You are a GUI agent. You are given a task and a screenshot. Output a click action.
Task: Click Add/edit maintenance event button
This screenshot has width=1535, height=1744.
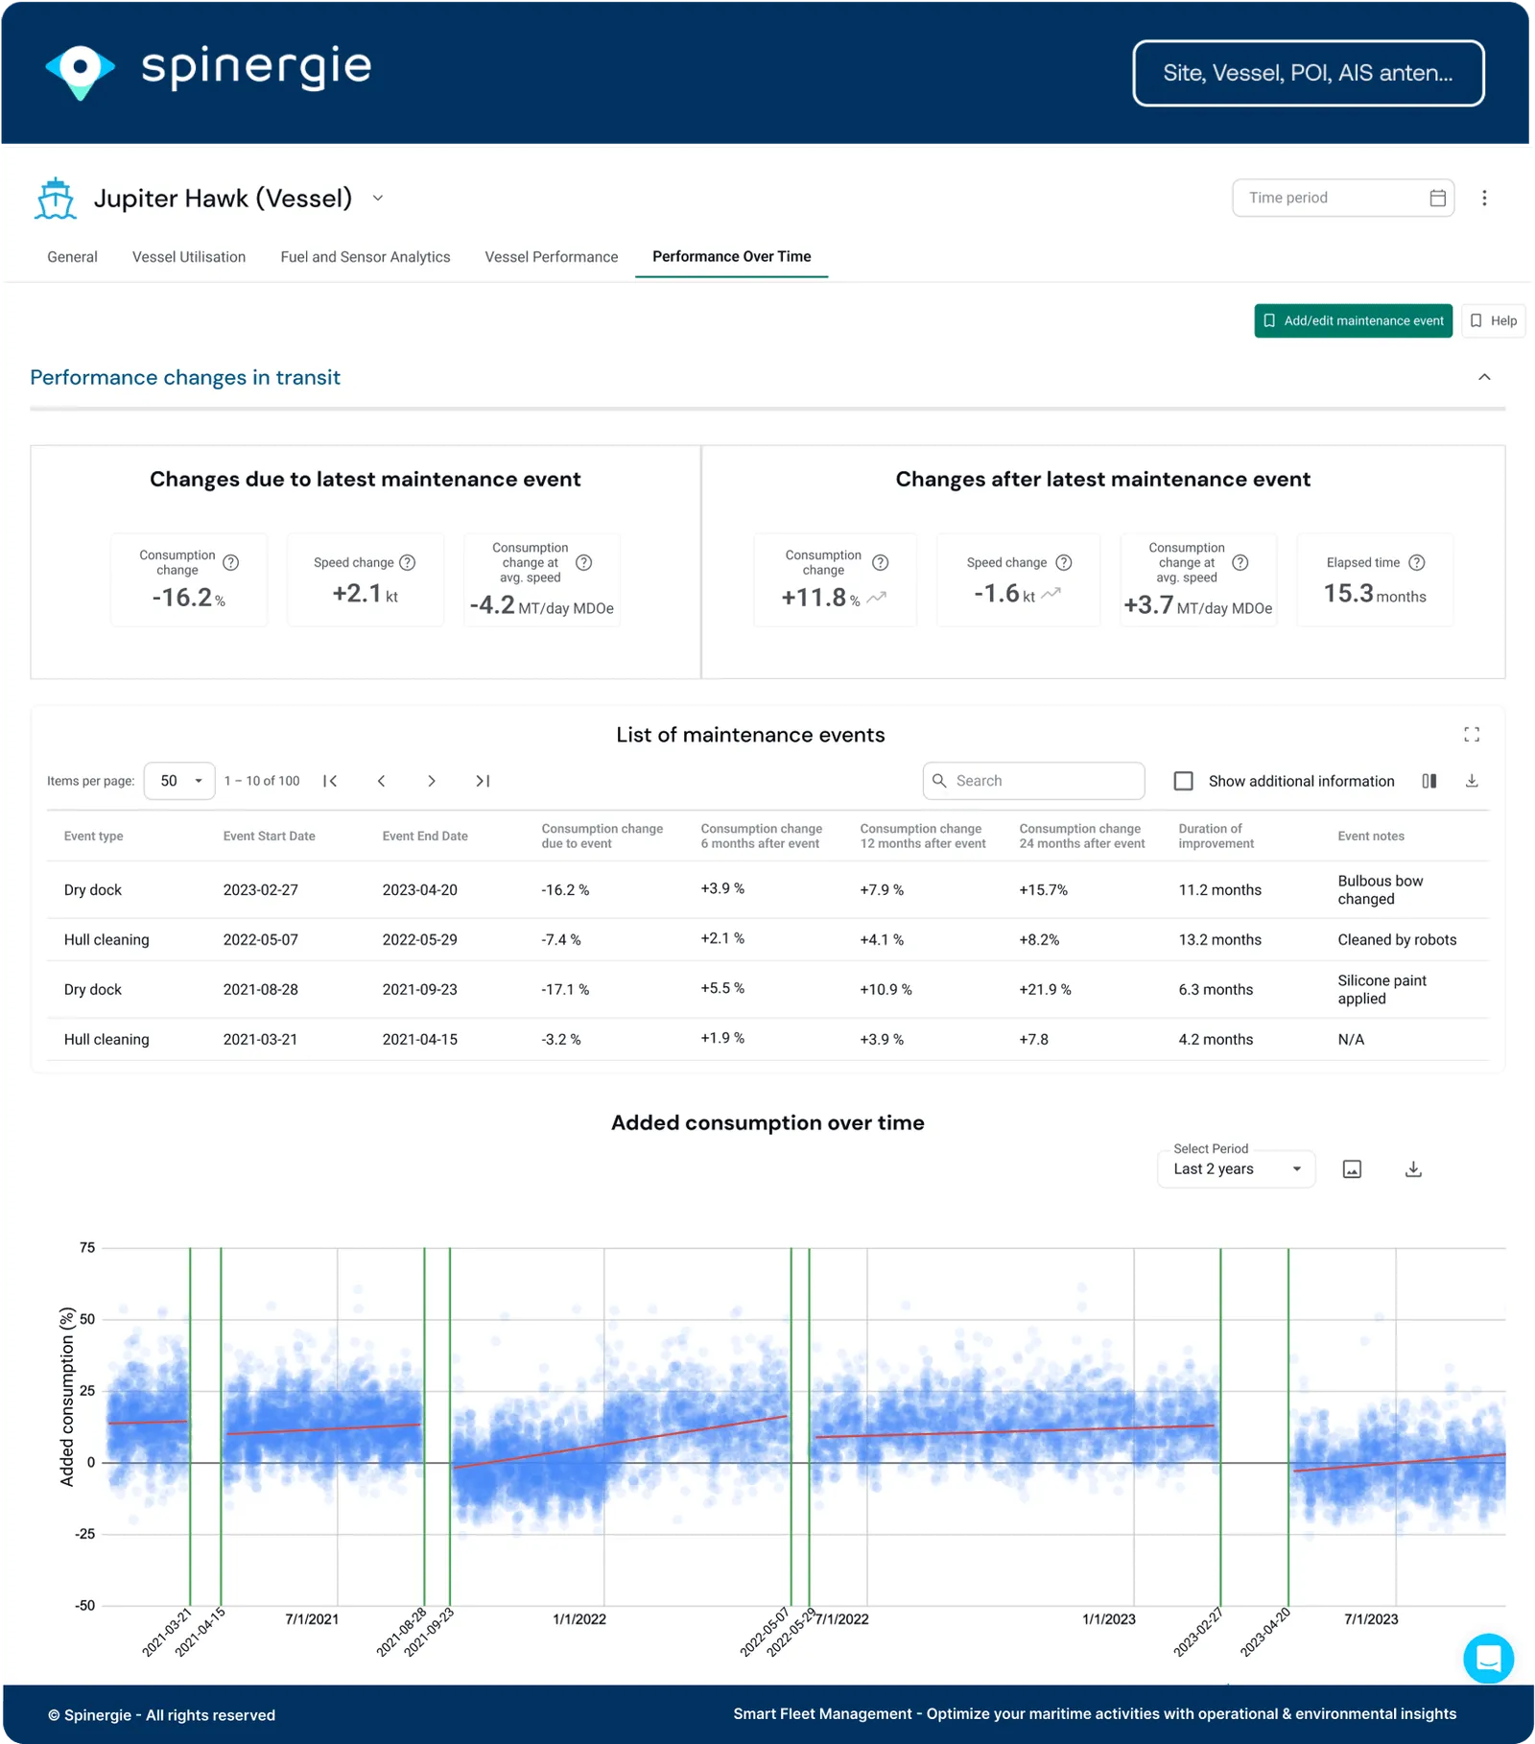[1353, 320]
